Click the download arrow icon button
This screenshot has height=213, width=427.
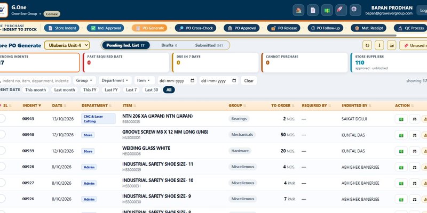(379, 45)
